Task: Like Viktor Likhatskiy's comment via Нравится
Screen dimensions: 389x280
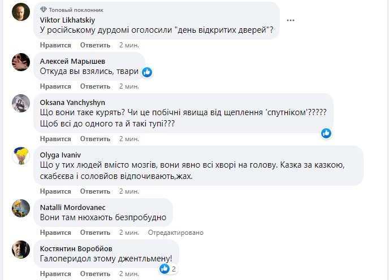Action: coord(56,45)
